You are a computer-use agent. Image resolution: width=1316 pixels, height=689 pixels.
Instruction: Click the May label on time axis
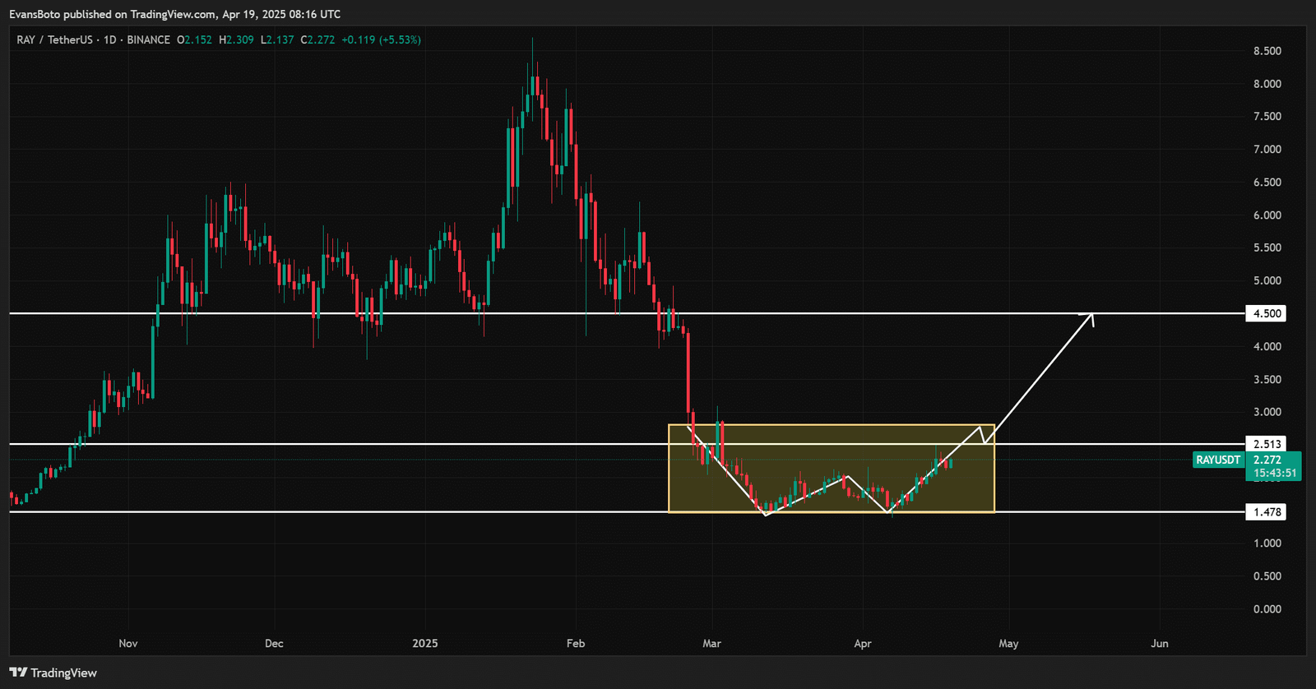tap(1008, 643)
